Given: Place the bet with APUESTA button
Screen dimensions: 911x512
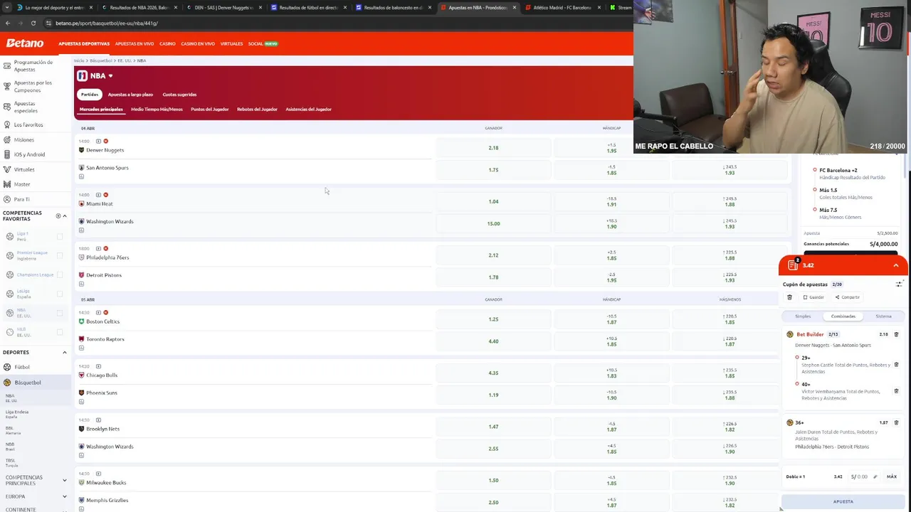Looking at the screenshot, I should pos(843,501).
